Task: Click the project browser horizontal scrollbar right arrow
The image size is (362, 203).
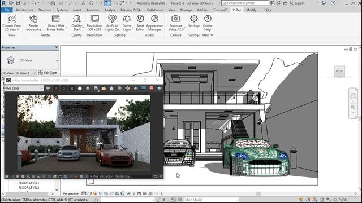Action: coord(53,194)
